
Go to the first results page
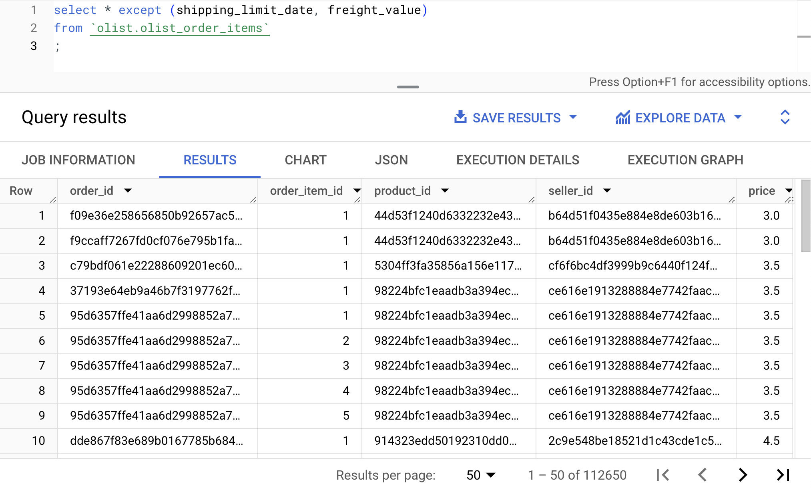point(663,475)
